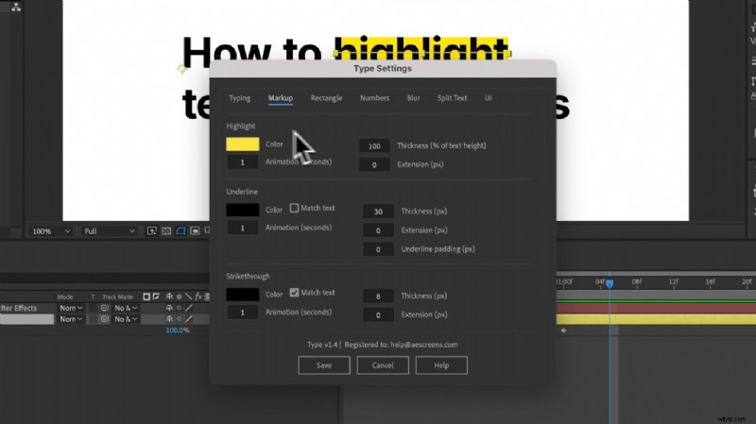
Task: Toggle quality switch on After Effects layer
Action: point(189,308)
